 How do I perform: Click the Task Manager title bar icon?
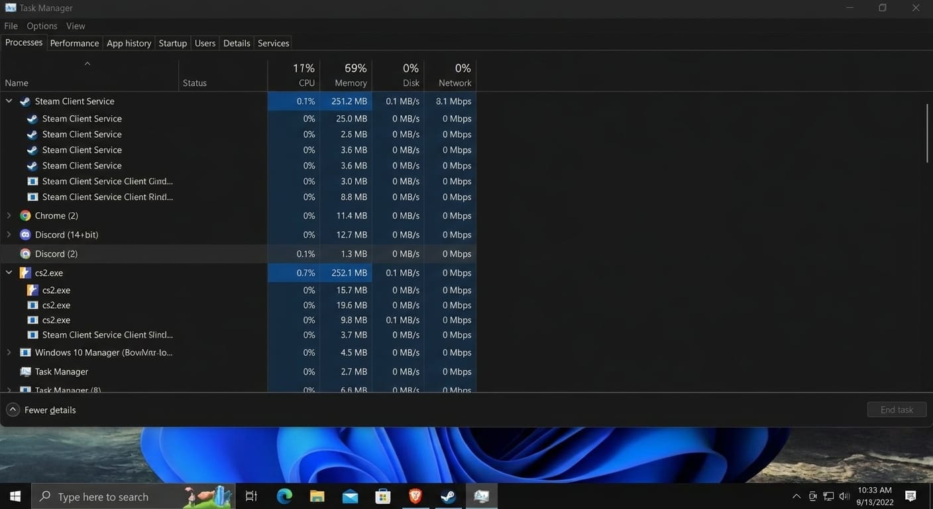coord(10,8)
